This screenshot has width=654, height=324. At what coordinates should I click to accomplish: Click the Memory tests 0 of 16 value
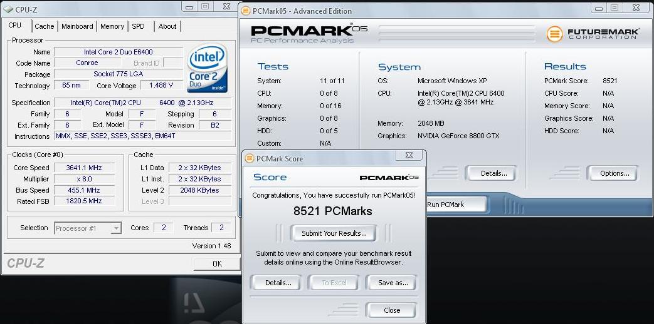pyautogui.click(x=330, y=106)
